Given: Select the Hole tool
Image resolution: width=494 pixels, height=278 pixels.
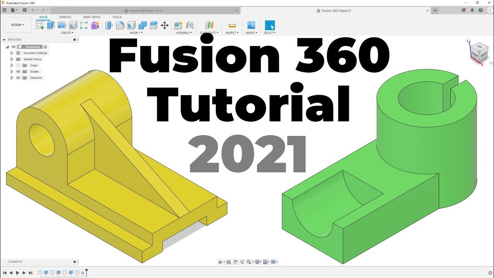Looking at the screenshot, I should pos(73,25).
